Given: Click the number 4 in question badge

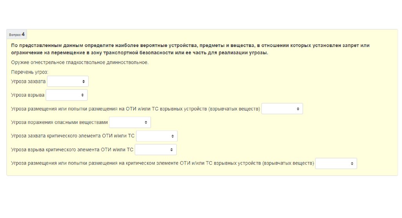Looking at the screenshot, I should (x=23, y=34).
